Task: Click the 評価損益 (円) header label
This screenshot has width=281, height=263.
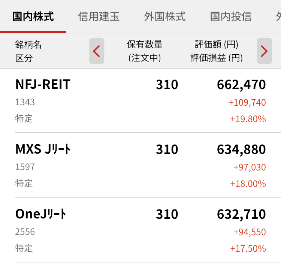Action: 217,58
